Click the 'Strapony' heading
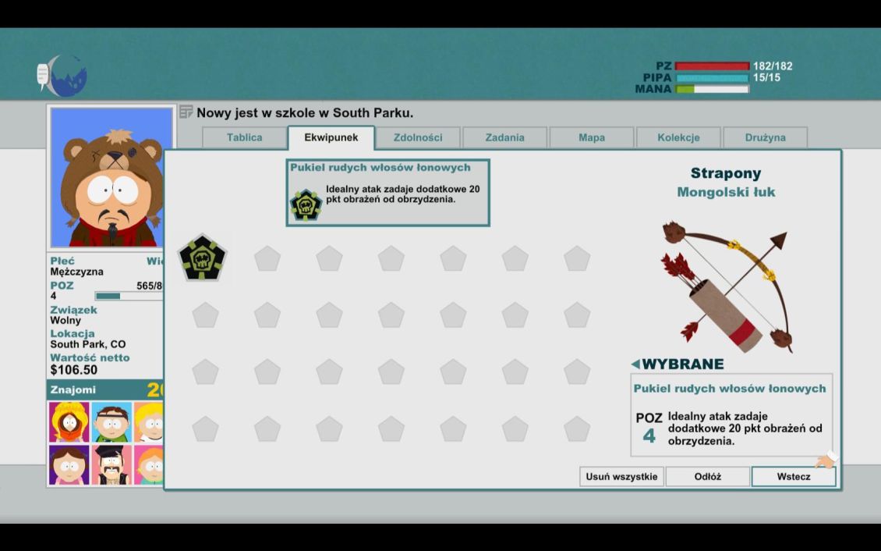This screenshot has height=551, width=881. pyautogui.click(x=726, y=173)
